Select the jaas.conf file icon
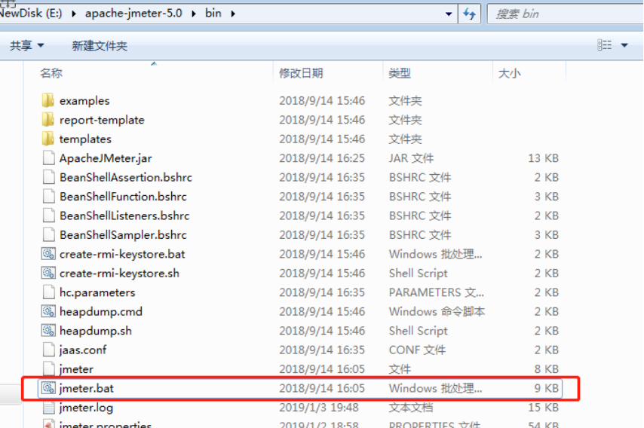This screenshot has width=644, height=428. 48,350
